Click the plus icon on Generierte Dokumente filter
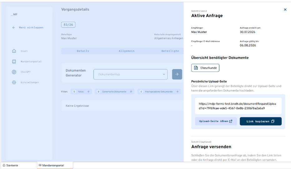The image size is (291, 169). tap(131, 92)
